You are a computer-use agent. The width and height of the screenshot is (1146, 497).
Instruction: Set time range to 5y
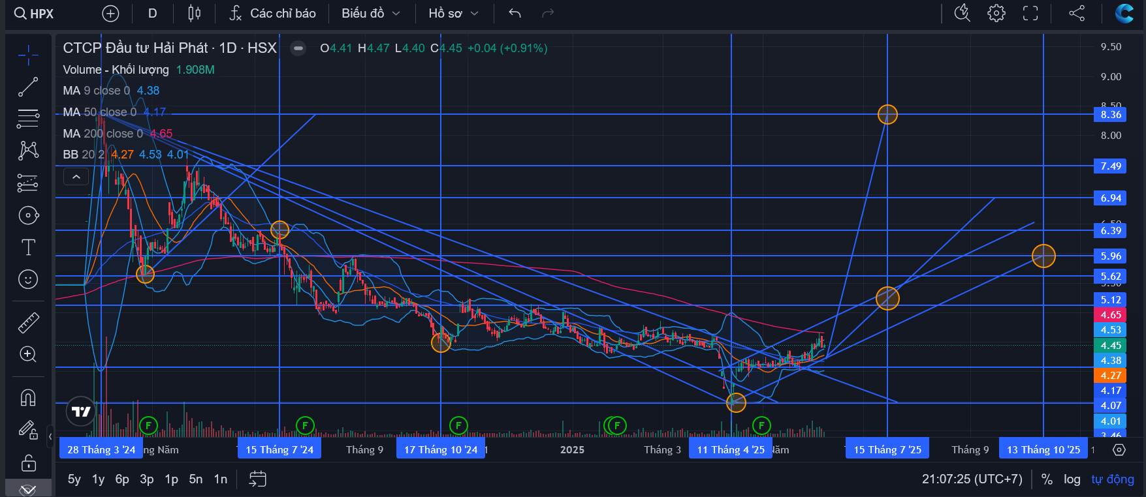(74, 479)
